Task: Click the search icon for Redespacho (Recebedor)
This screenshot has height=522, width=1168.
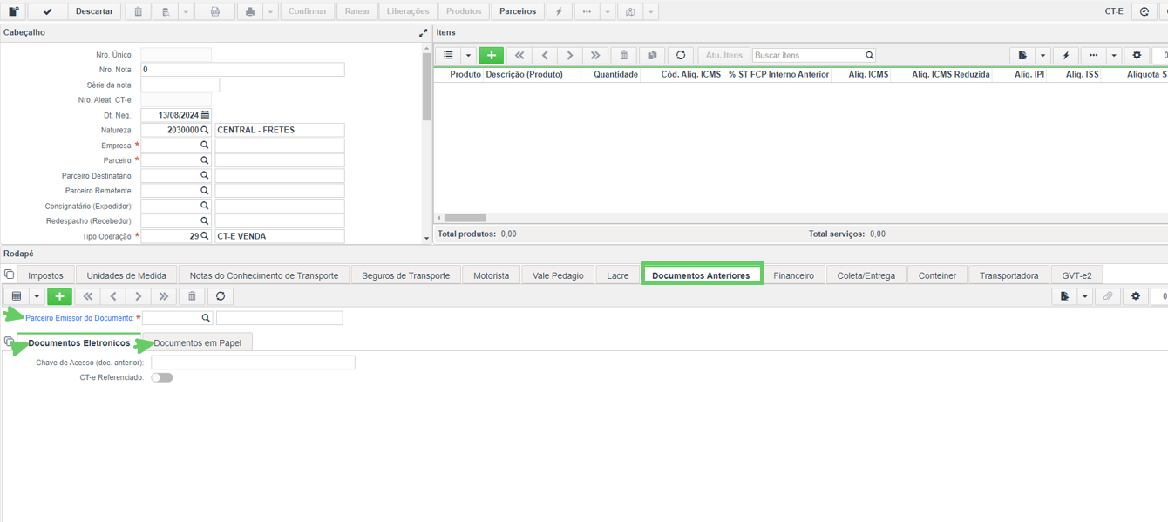Action: (x=205, y=220)
